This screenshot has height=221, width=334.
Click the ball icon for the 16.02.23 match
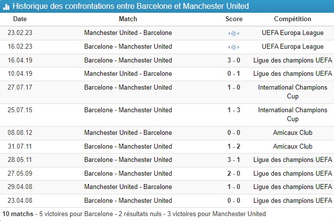(234, 47)
